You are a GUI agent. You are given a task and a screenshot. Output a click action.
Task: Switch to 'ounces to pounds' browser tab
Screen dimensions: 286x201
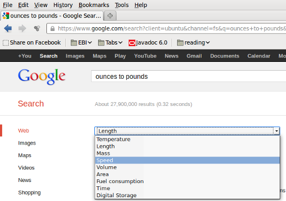[x=52, y=16]
